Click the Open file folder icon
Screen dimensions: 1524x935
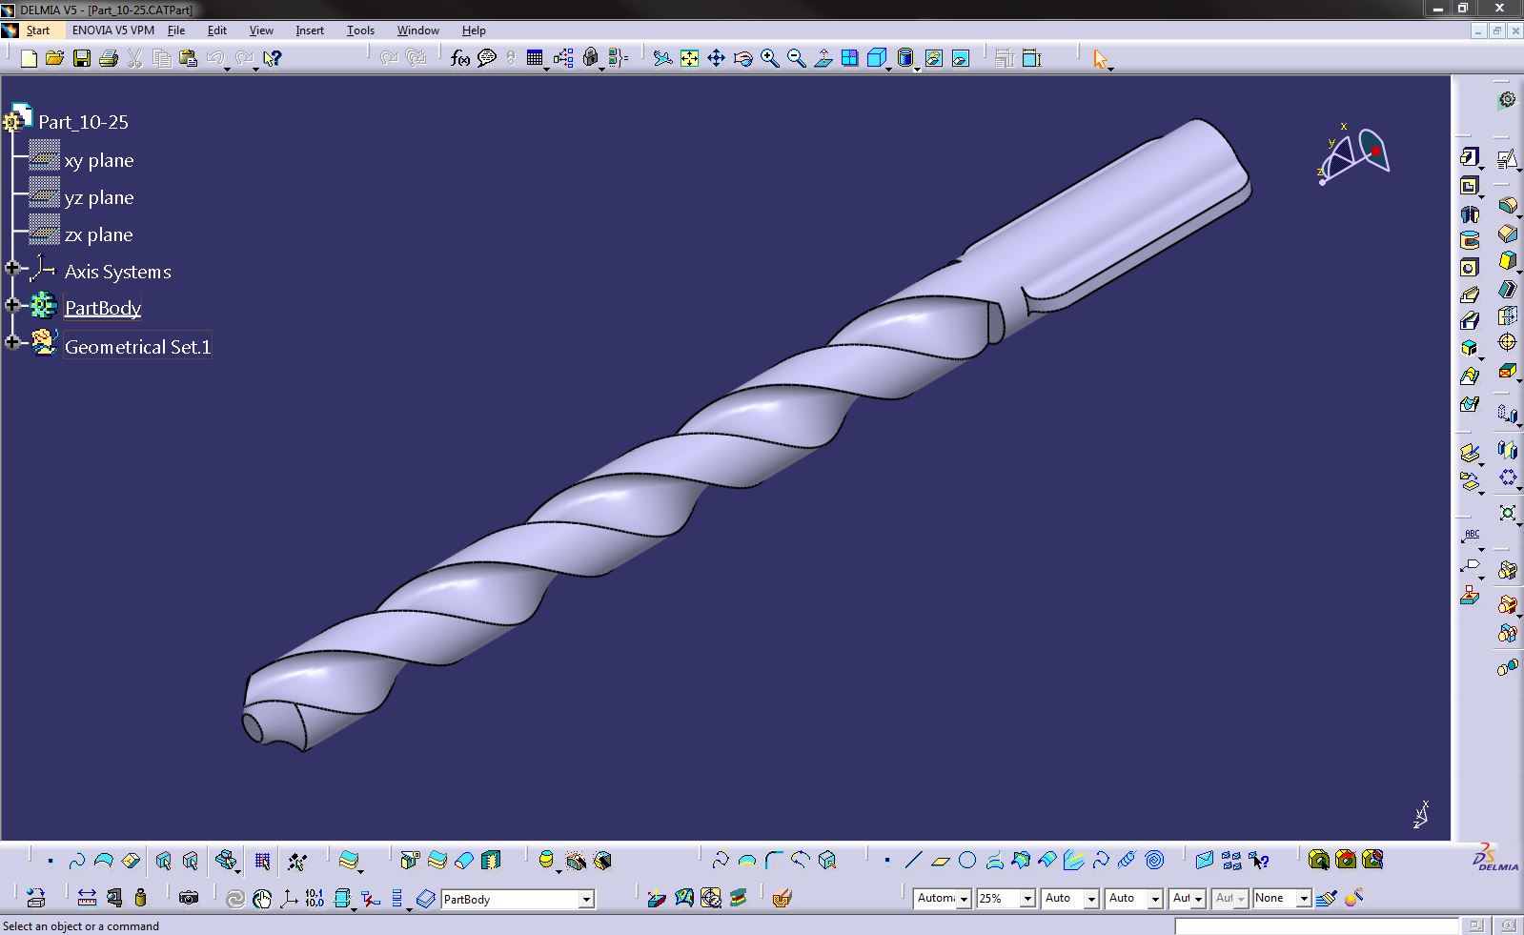coord(54,59)
